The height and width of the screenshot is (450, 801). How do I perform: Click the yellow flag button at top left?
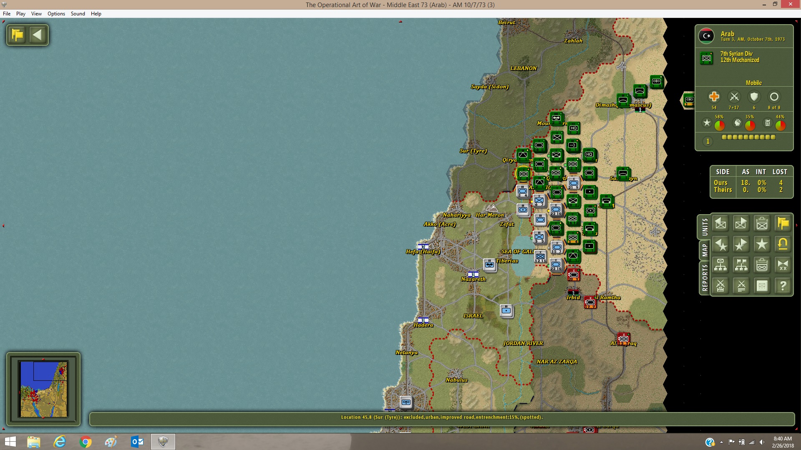pos(18,35)
